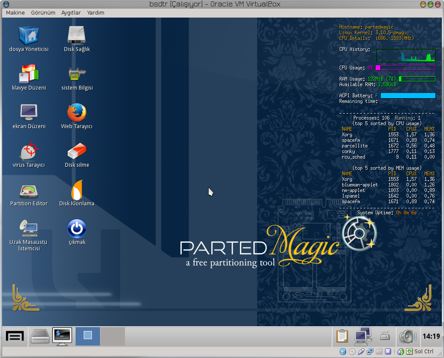The image size is (444, 358).
Task: Click the Processes: 106 text
Action: (371, 118)
